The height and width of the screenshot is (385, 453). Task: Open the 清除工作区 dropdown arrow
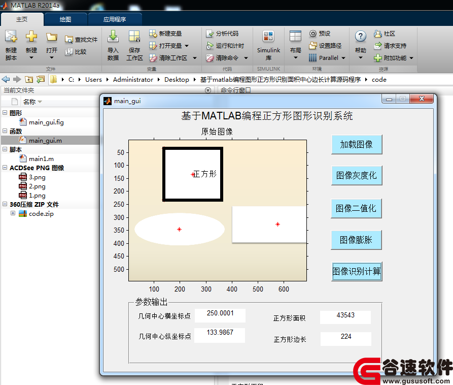195,58
